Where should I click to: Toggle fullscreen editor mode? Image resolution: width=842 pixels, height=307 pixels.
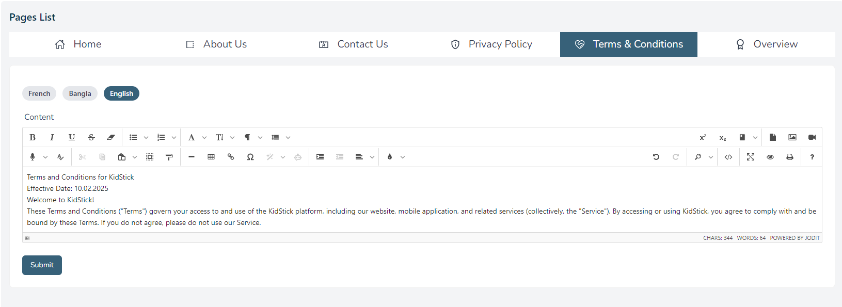pyautogui.click(x=751, y=157)
